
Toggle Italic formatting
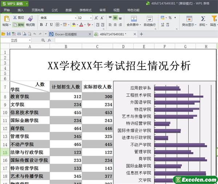[47, 25]
